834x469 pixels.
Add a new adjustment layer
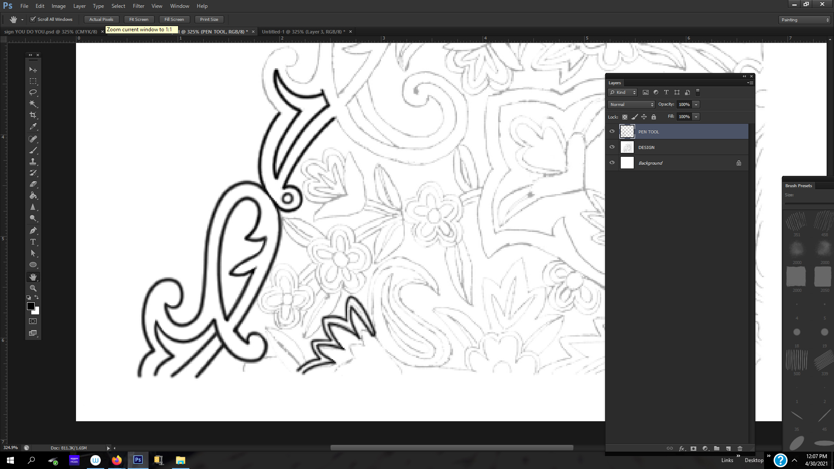pos(705,448)
